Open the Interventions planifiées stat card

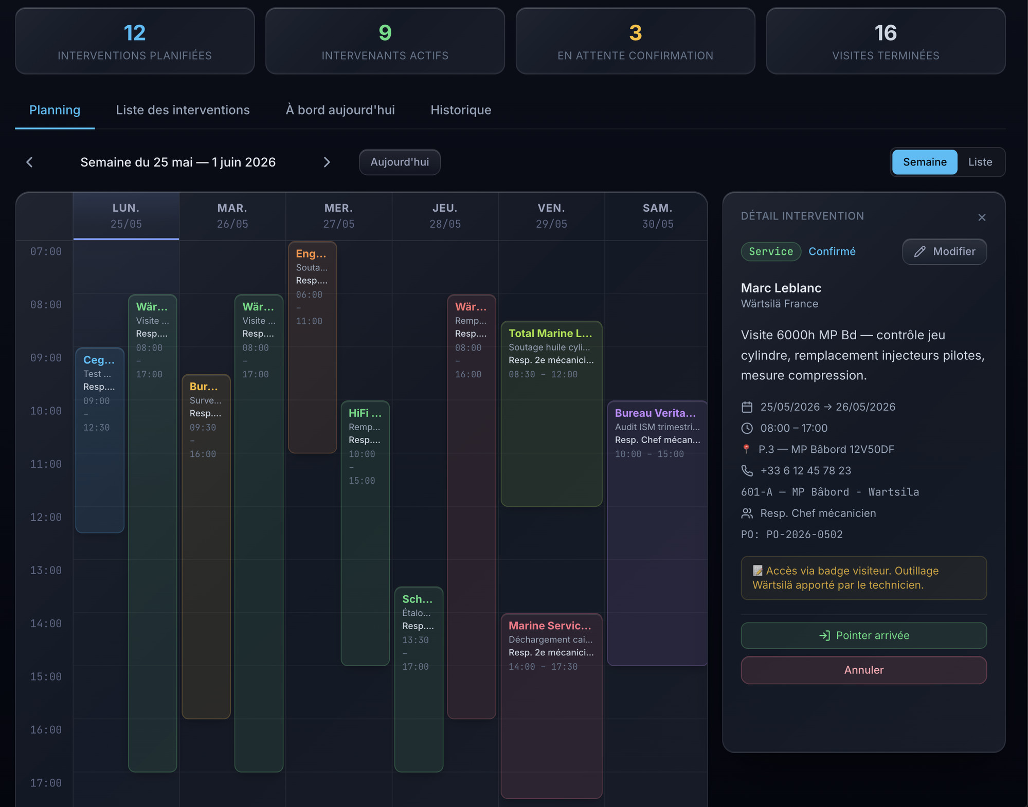click(x=135, y=41)
